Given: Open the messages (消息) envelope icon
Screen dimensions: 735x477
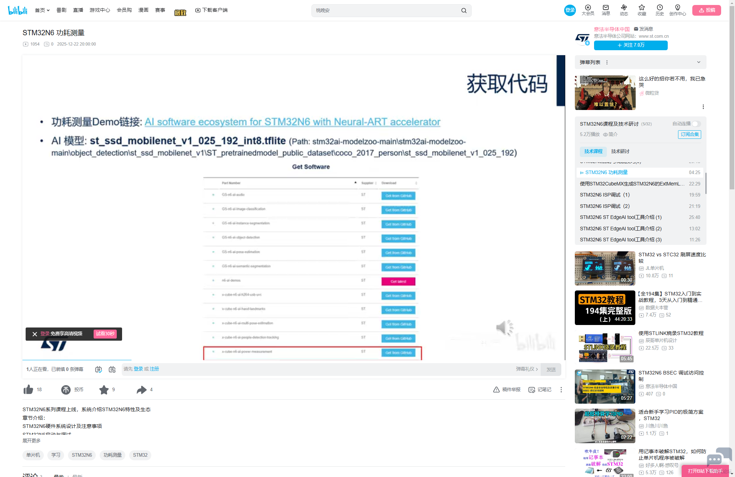Looking at the screenshot, I should (606, 7).
